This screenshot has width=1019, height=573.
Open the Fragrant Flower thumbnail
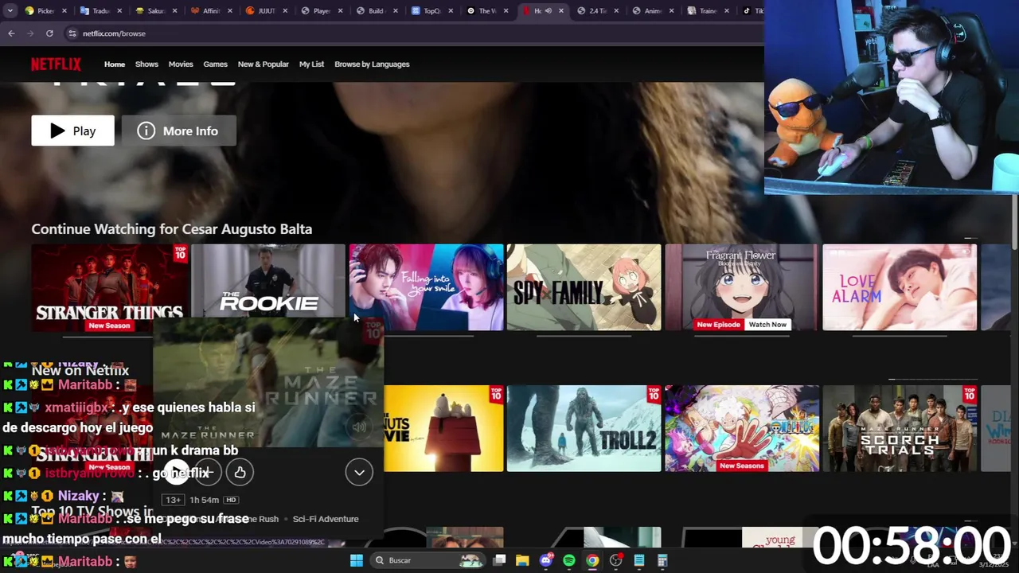click(741, 287)
